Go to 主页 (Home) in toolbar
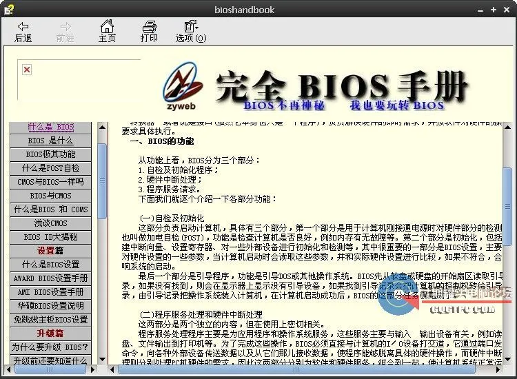The image size is (517, 379). (x=107, y=31)
